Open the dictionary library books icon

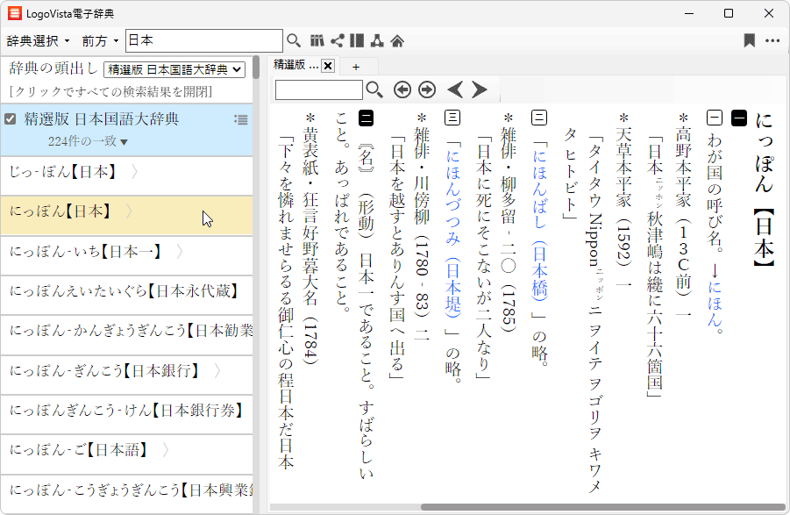[x=317, y=40]
